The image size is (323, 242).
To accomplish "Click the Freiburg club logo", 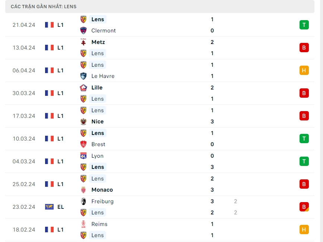I will point(83,201).
